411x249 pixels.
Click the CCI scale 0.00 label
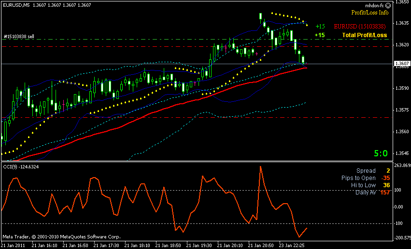coord(398,207)
